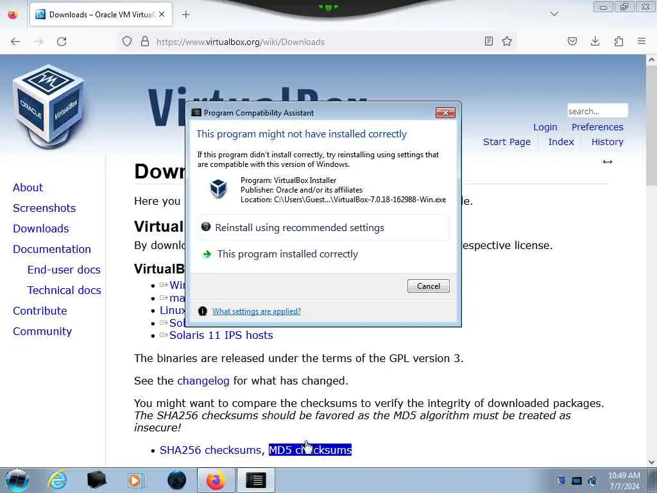Screen dimensions: 657x493
Task: Open the History link
Action: tap(608, 142)
